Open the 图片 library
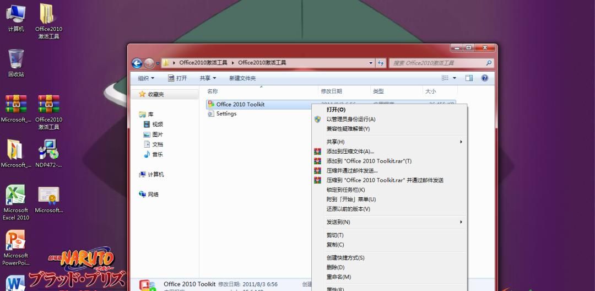595x291 pixels. pos(153,134)
